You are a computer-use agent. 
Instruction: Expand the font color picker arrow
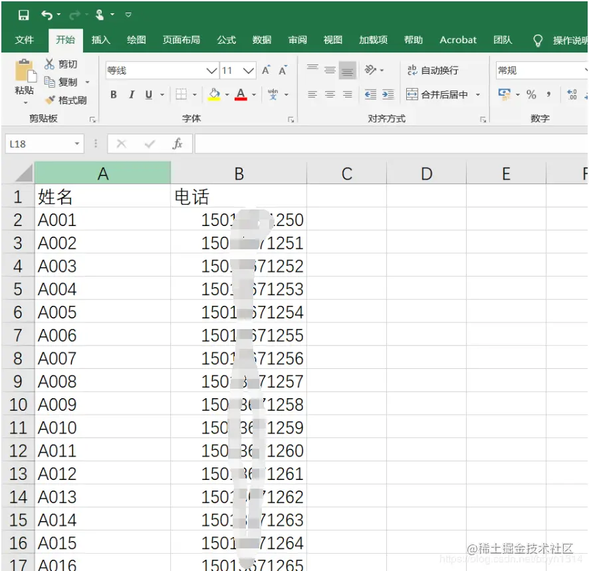[254, 94]
